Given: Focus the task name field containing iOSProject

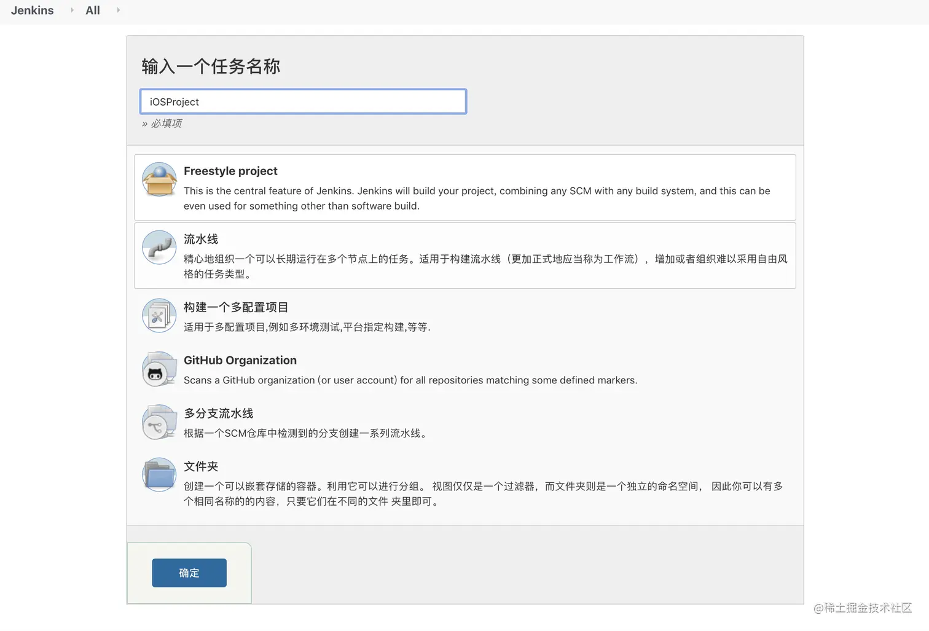Looking at the screenshot, I should (x=304, y=101).
